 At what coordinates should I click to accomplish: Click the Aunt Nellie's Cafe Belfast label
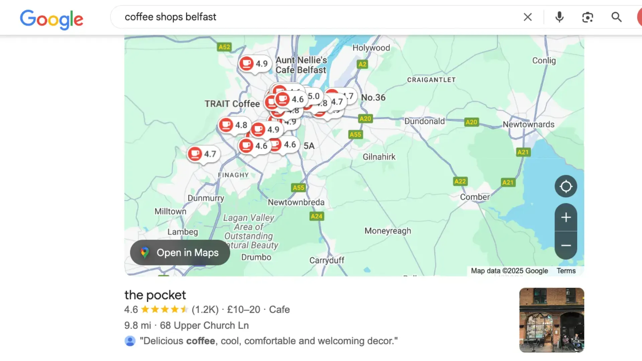pos(301,65)
